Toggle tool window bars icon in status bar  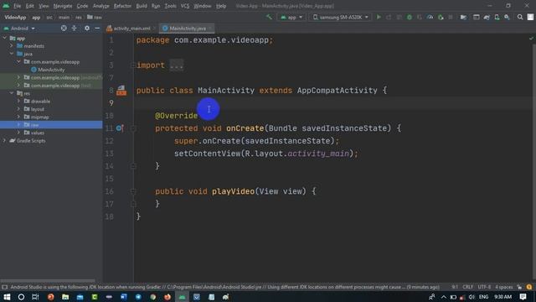[x=4, y=287]
